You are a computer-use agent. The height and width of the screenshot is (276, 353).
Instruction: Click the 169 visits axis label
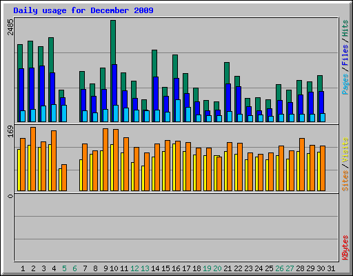pos(10,131)
